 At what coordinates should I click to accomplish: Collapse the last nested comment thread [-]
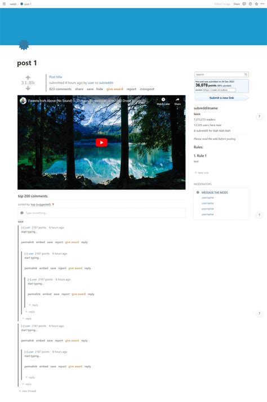(26, 352)
